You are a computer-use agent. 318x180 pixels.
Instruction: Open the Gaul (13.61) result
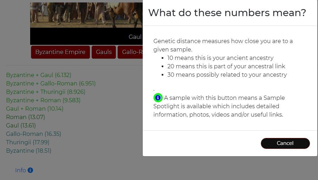[21, 125]
